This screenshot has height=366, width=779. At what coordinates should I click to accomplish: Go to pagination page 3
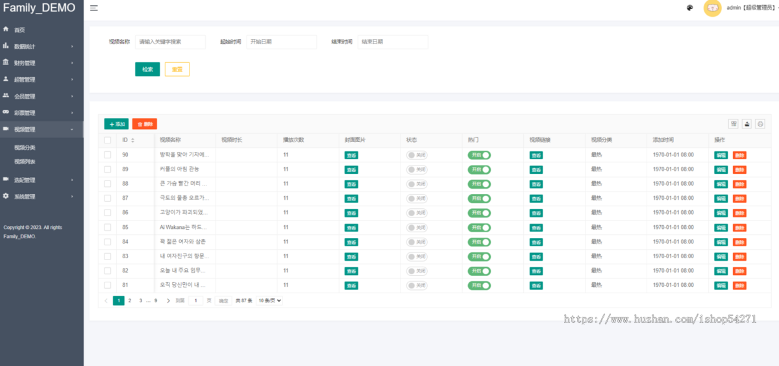140,300
